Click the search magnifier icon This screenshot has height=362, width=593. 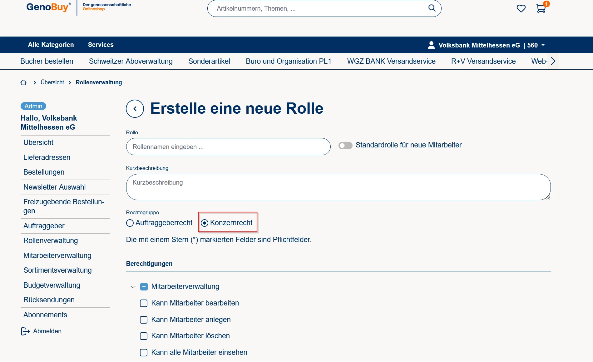(432, 8)
